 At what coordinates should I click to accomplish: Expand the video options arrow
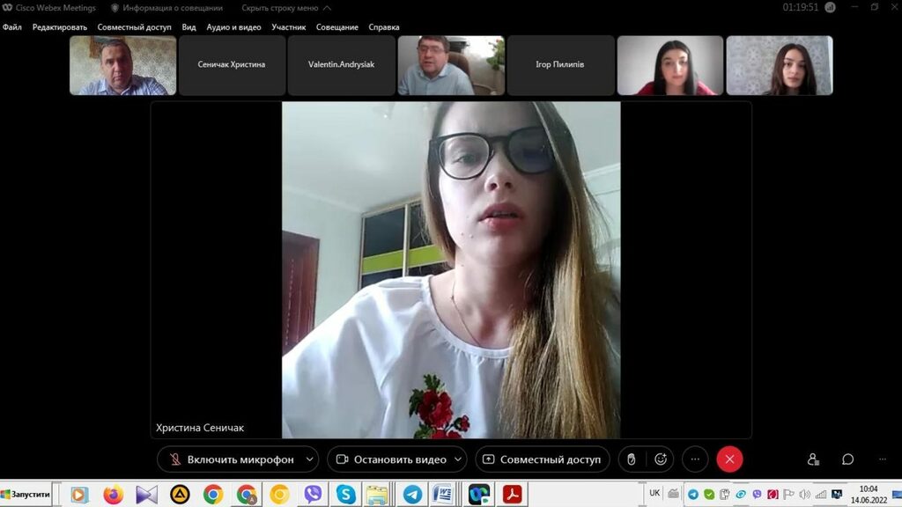pyautogui.click(x=459, y=459)
